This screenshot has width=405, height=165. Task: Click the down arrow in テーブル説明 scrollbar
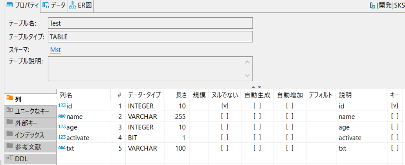[x=247, y=76]
